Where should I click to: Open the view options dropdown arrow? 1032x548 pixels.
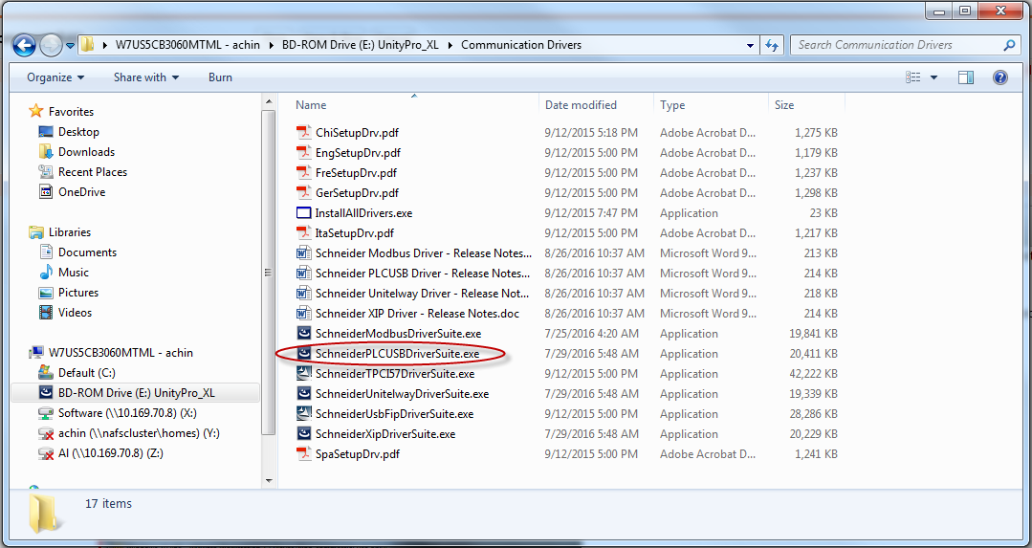point(933,77)
